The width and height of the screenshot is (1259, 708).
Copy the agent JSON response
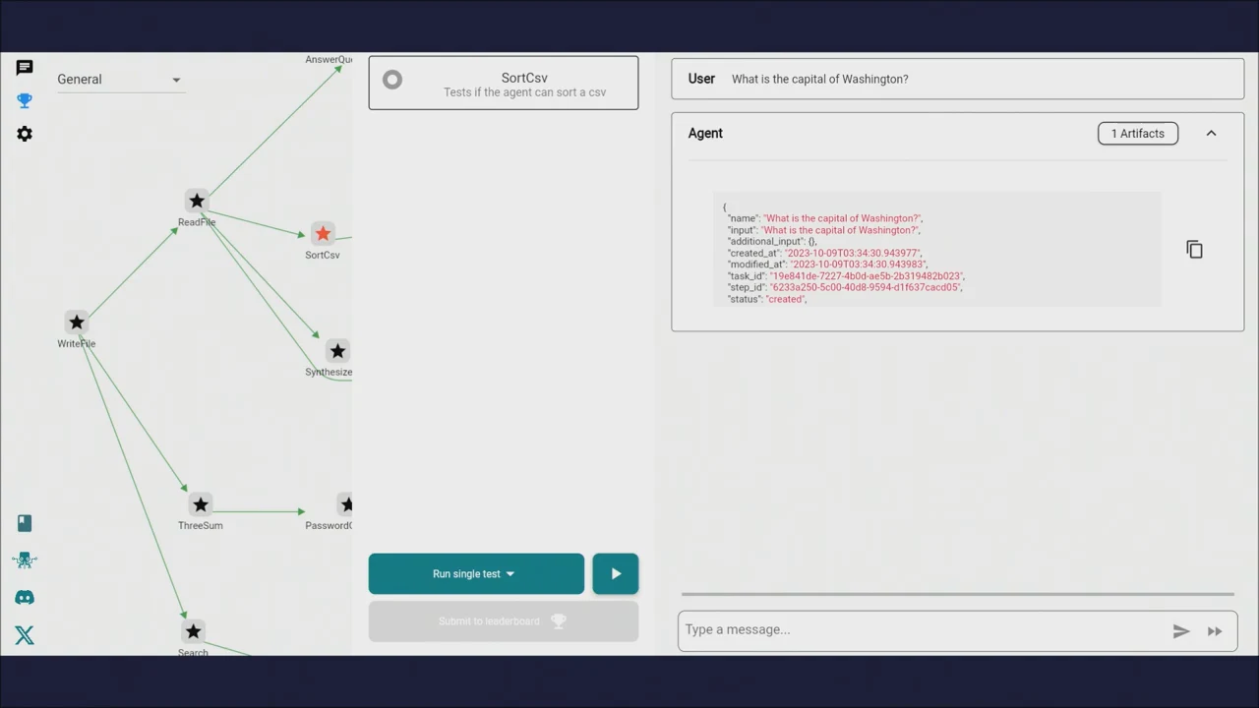(1194, 250)
